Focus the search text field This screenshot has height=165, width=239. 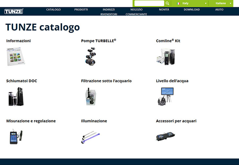point(149,3)
